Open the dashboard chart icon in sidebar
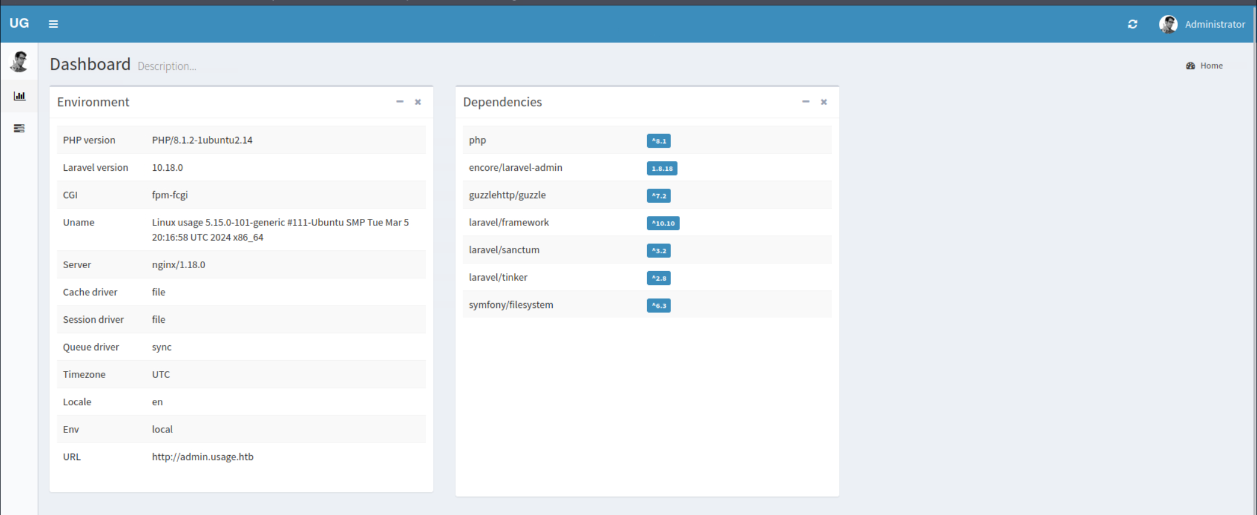Screen dimensions: 1257x515 tap(20, 96)
